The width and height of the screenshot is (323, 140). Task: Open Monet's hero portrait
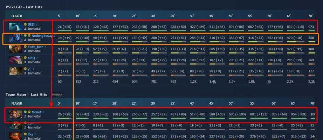15,114
